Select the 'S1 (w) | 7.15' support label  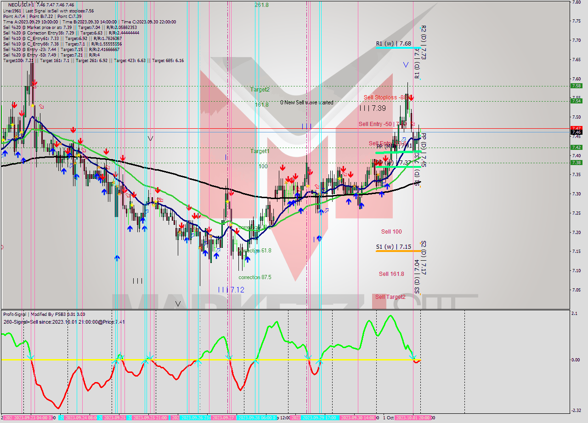click(x=393, y=247)
